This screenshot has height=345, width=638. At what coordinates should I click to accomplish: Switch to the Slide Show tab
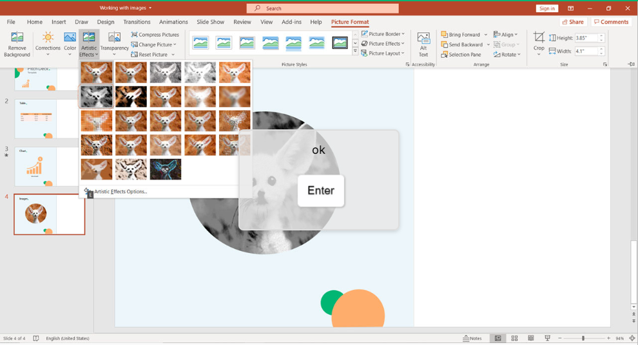210,22
